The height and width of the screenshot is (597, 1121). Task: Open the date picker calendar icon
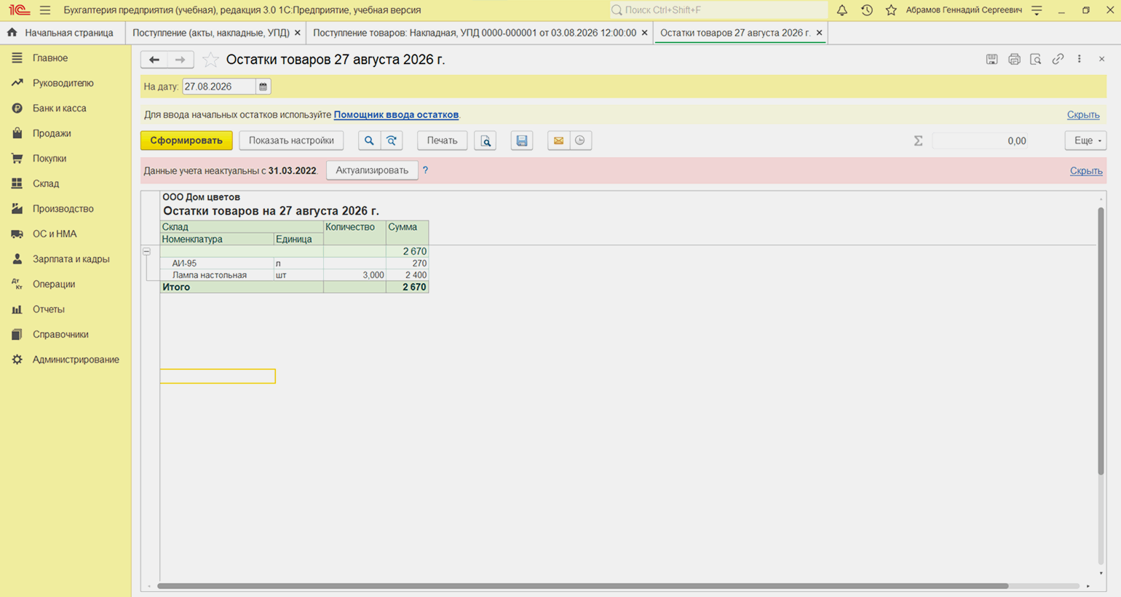[263, 87]
